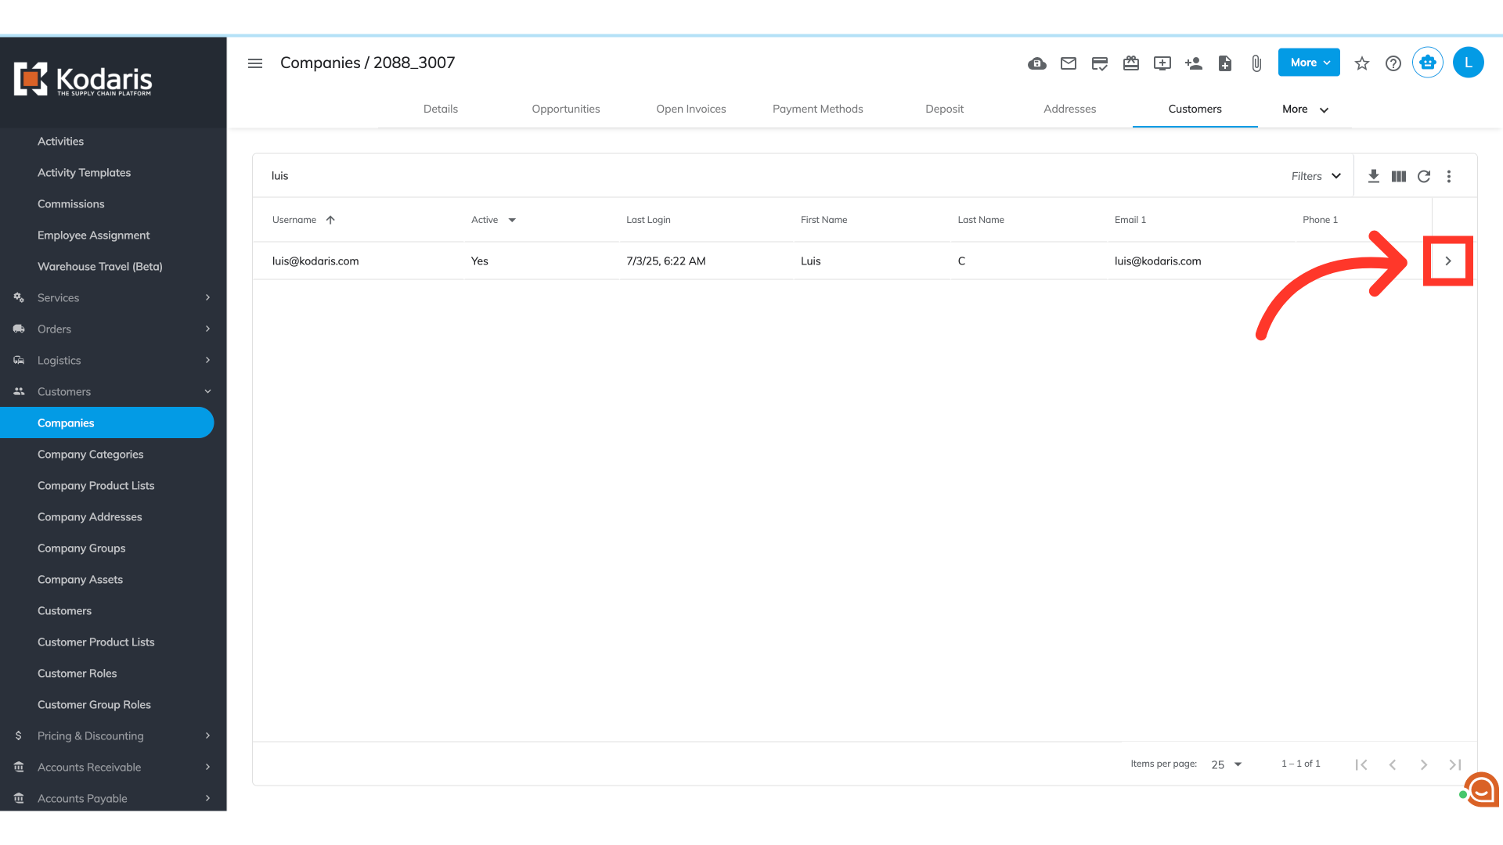Open the items per page dropdown
Image resolution: width=1503 pixels, height=845 pixels.
[1227, 764]
